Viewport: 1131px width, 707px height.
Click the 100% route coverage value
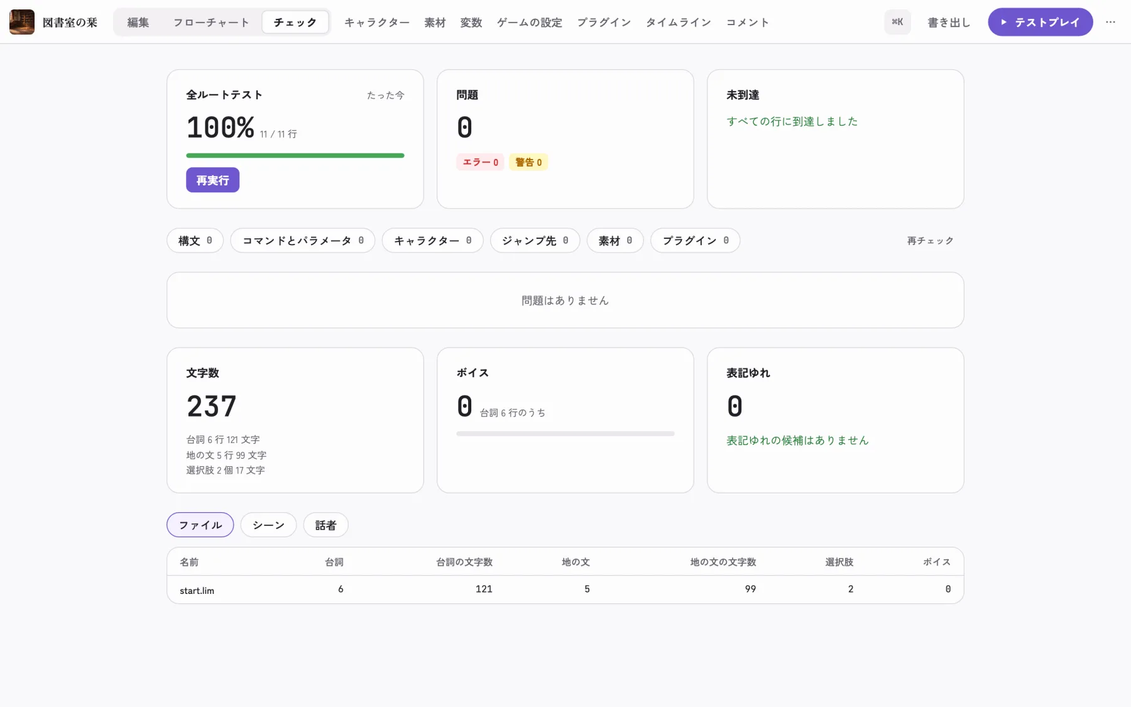pos(221,128)
